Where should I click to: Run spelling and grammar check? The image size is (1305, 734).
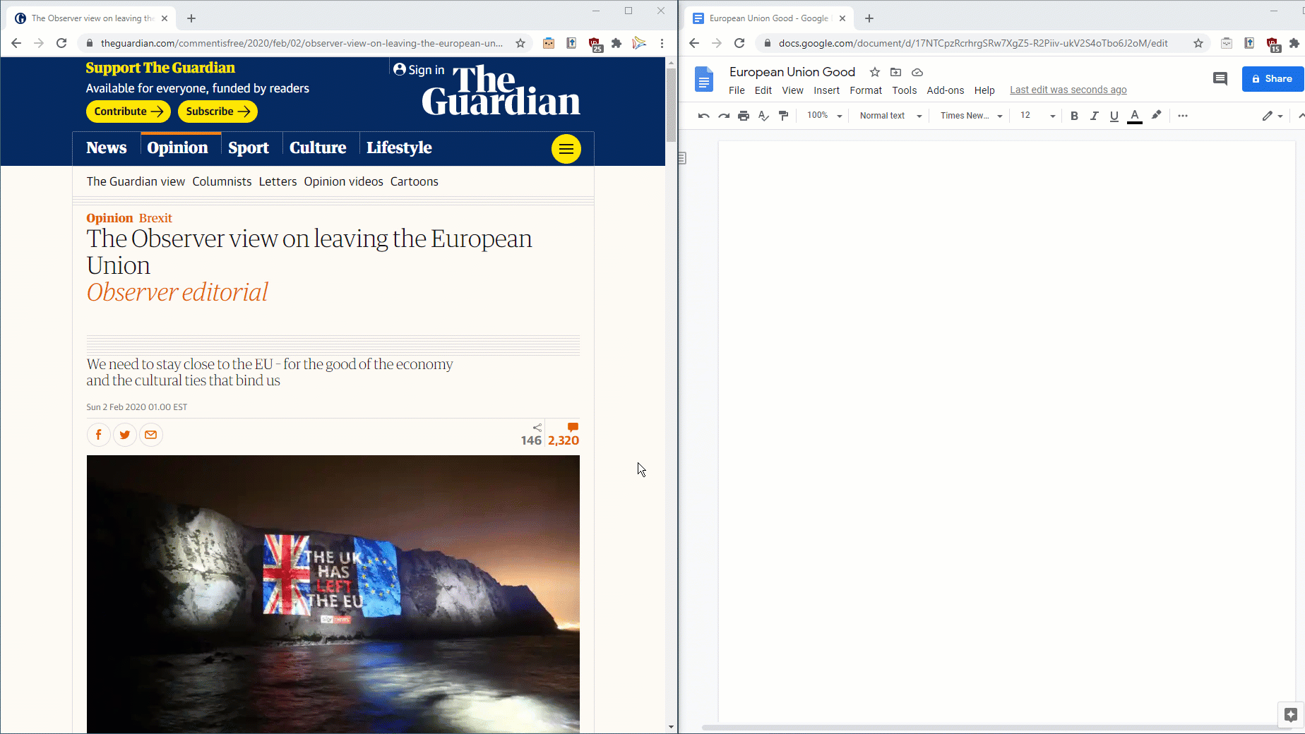coord(763,116)
